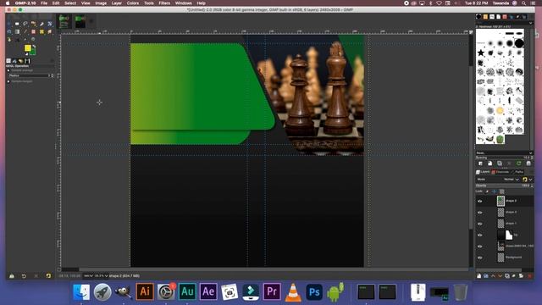The image size is (542, 305).
Task: Toggle lock pixels icon
Action: coord(487,191)
